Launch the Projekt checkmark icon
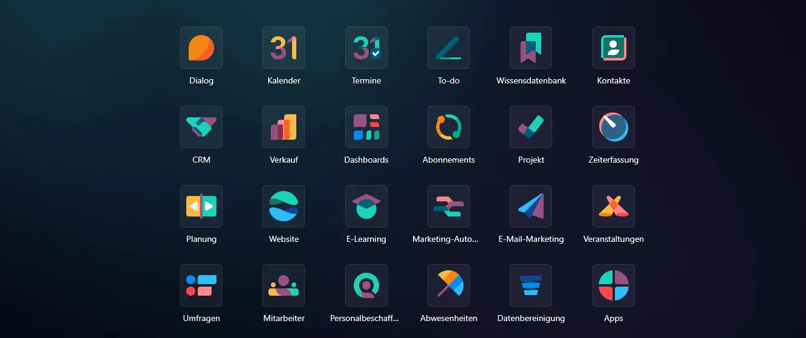Viewport: 806px width, 338px height. coord(531,127)
